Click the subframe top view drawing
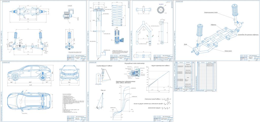Screen dimensions: 260x122 pyautogui.click(x=28, y=12)
